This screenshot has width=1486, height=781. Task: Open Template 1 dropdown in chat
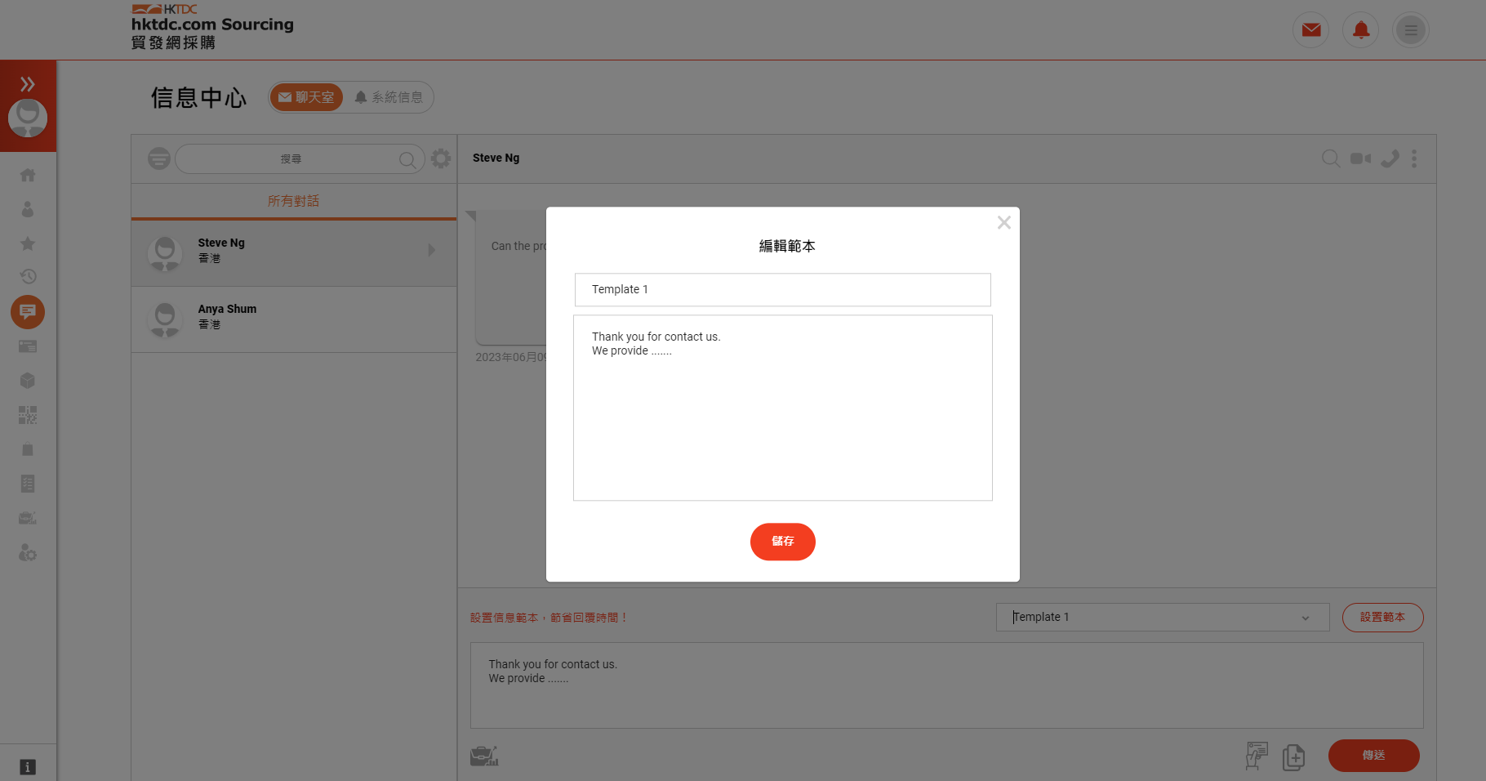click(x=1163, y=617)
